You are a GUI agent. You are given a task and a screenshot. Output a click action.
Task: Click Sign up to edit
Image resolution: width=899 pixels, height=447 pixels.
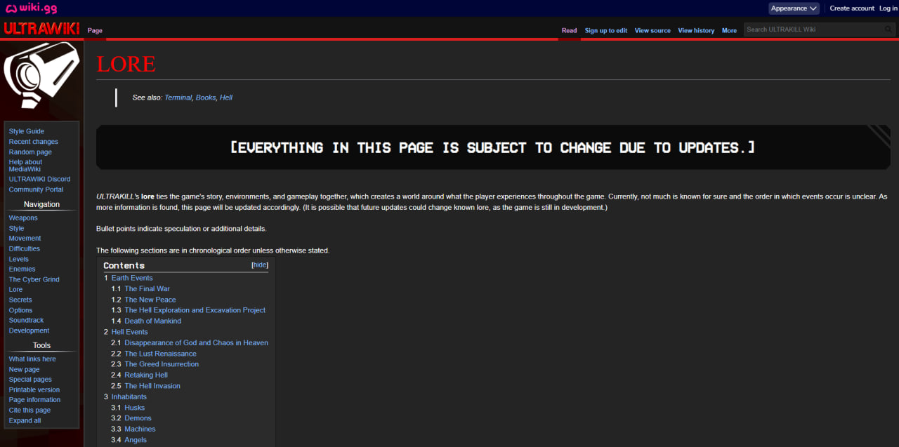(606, 30)
